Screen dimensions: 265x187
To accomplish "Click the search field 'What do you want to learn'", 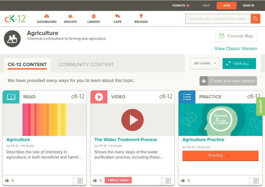I will pyautogui.click(x=218, y=19).
